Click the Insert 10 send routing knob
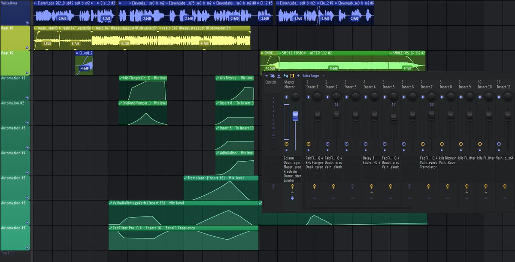 [486, 186]
